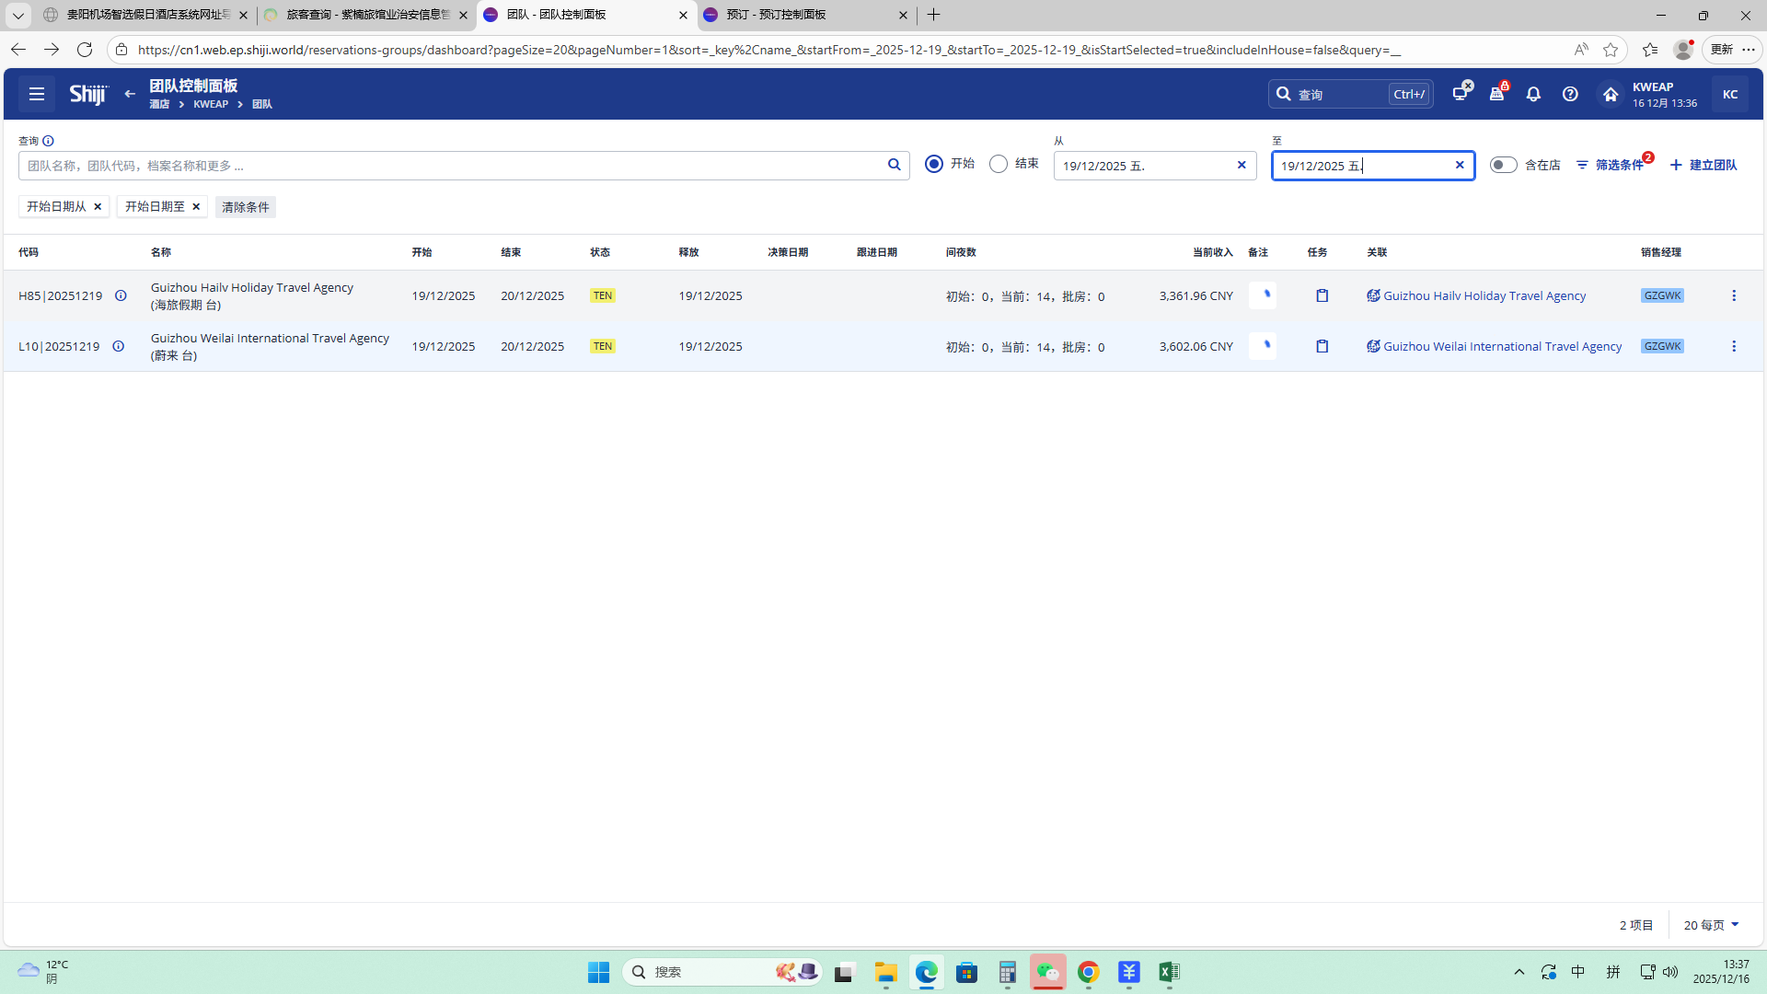Select the 开始 radio button
This screenshot has width=1767, height=994.
point(934,164)
